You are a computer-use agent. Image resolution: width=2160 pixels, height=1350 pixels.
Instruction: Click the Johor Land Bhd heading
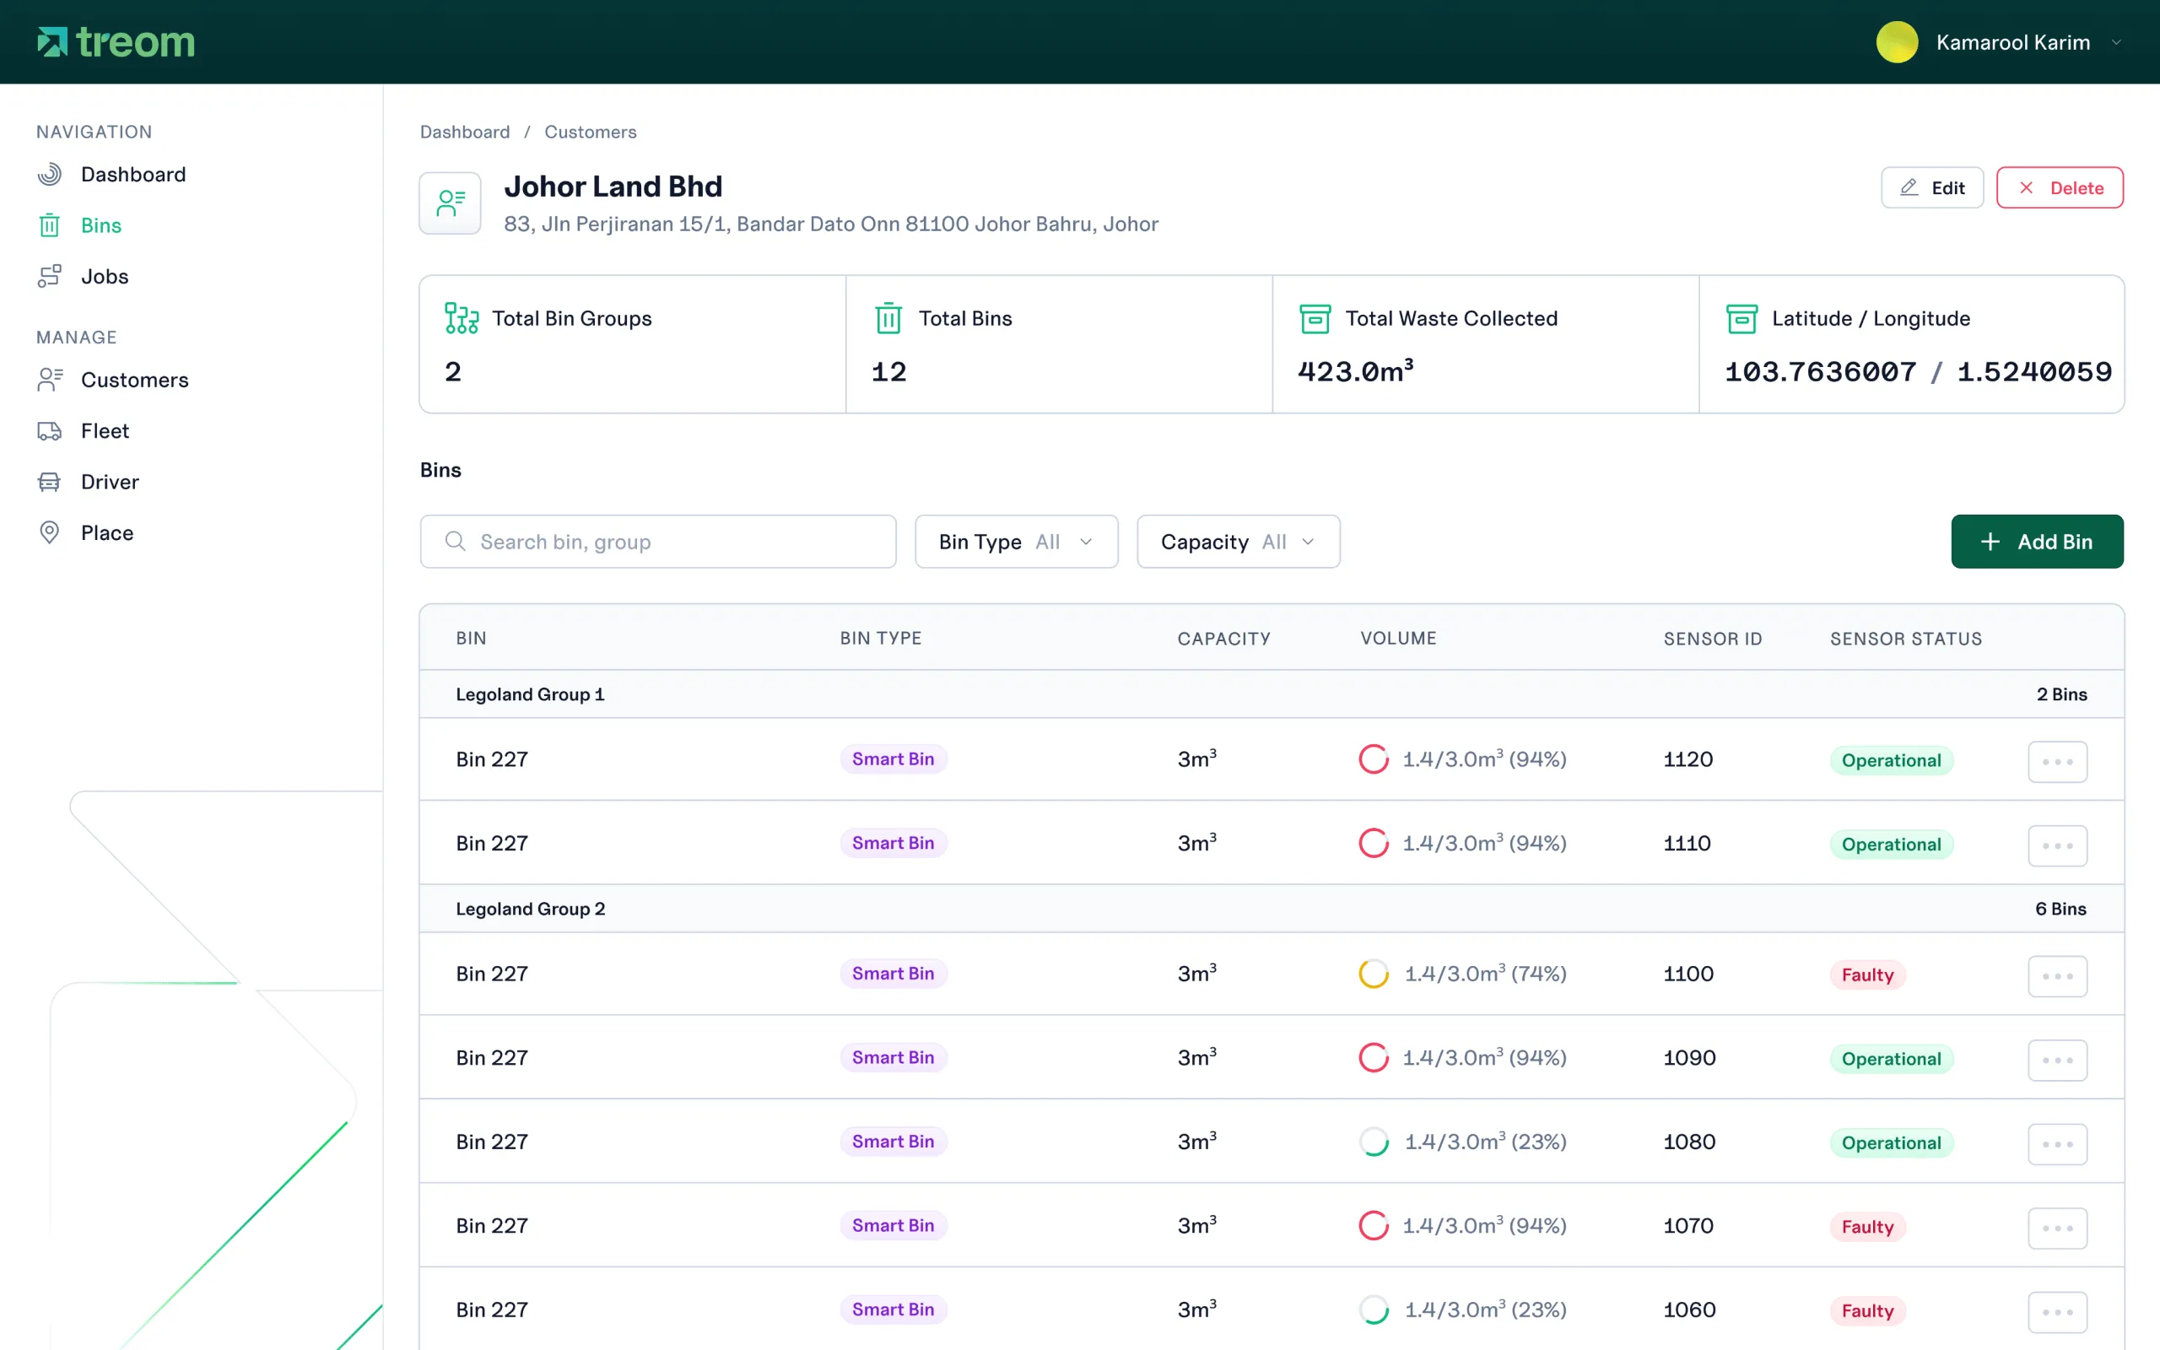(613, 186)
